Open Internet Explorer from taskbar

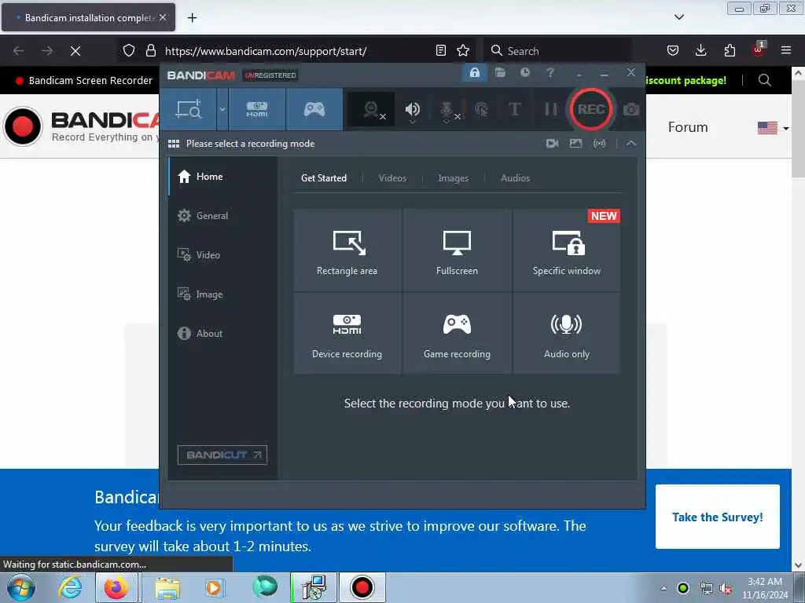click(70, 587)
